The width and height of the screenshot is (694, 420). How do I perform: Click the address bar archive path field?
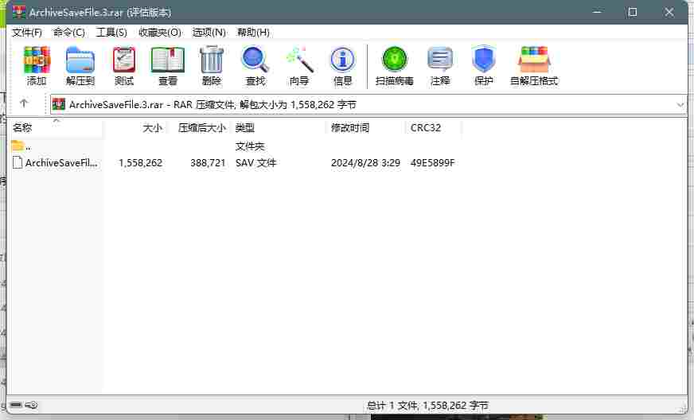pos(368,105)
